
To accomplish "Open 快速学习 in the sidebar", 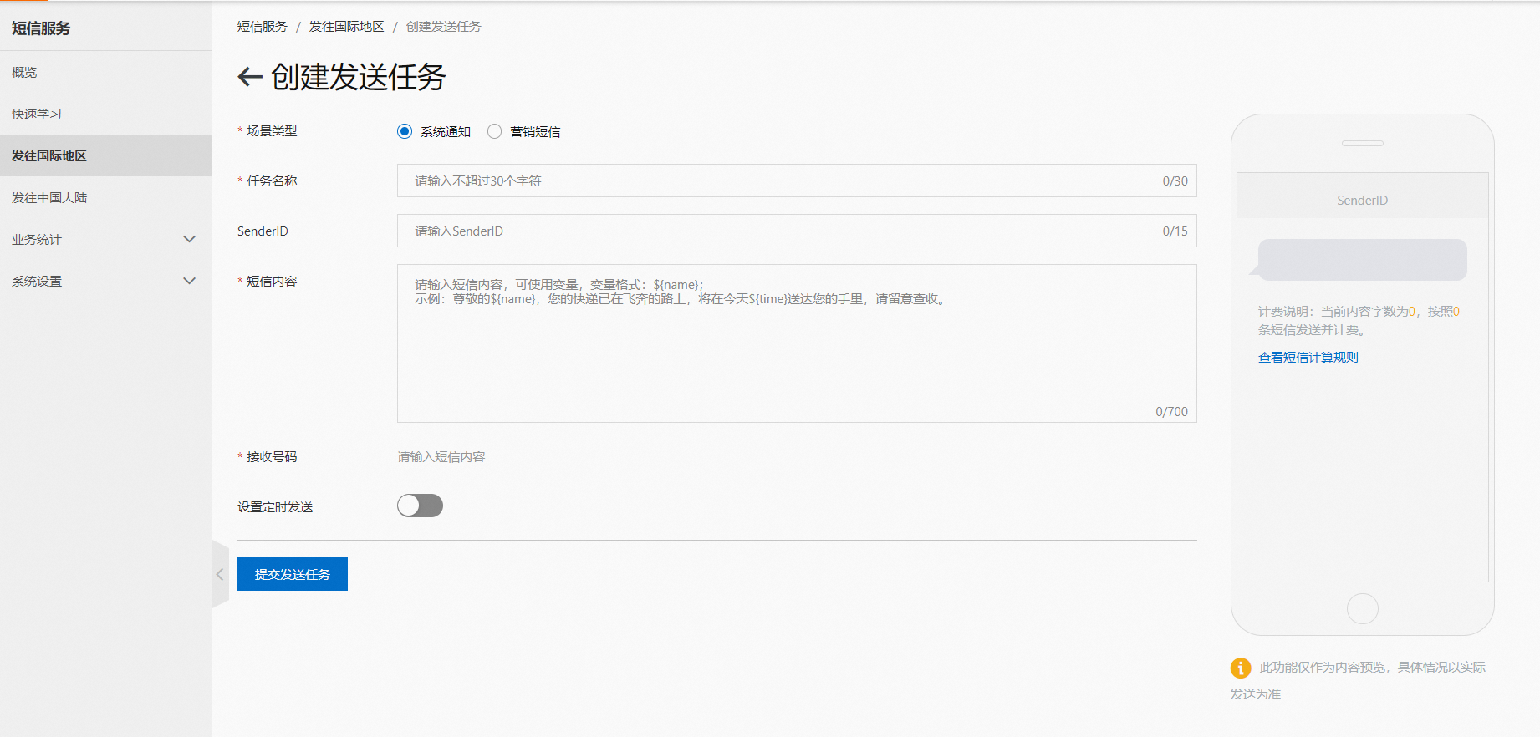I will [106, 114].
